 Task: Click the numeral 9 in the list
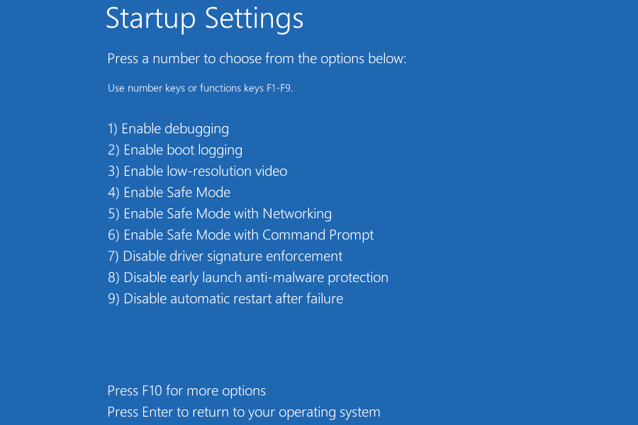tap(110, 299)
